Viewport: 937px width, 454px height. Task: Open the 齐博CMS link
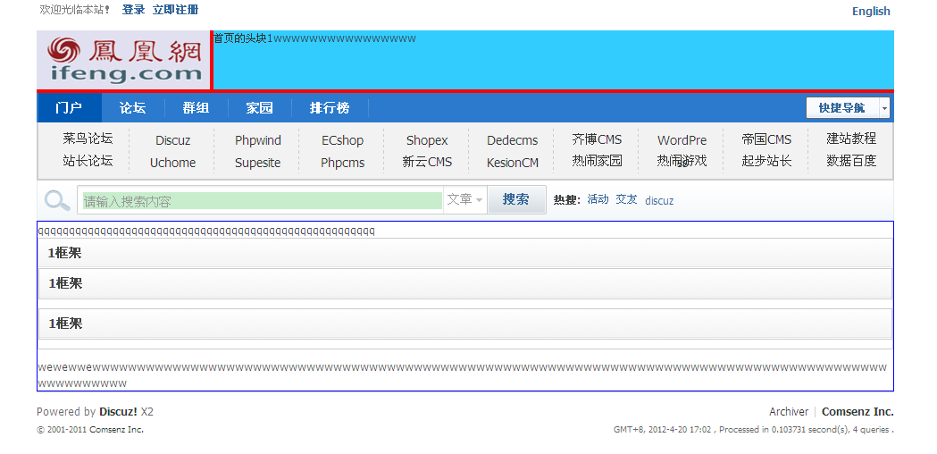[597, 139]
